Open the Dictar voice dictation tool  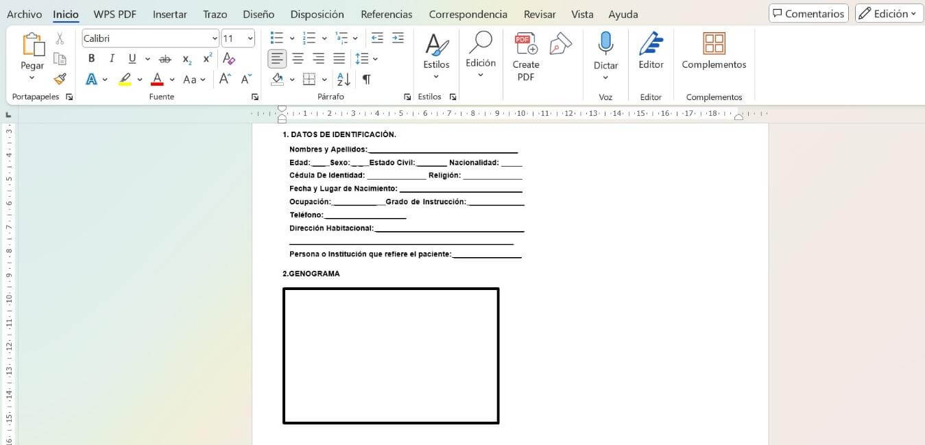pyautogui.click(x=605, y=51)
